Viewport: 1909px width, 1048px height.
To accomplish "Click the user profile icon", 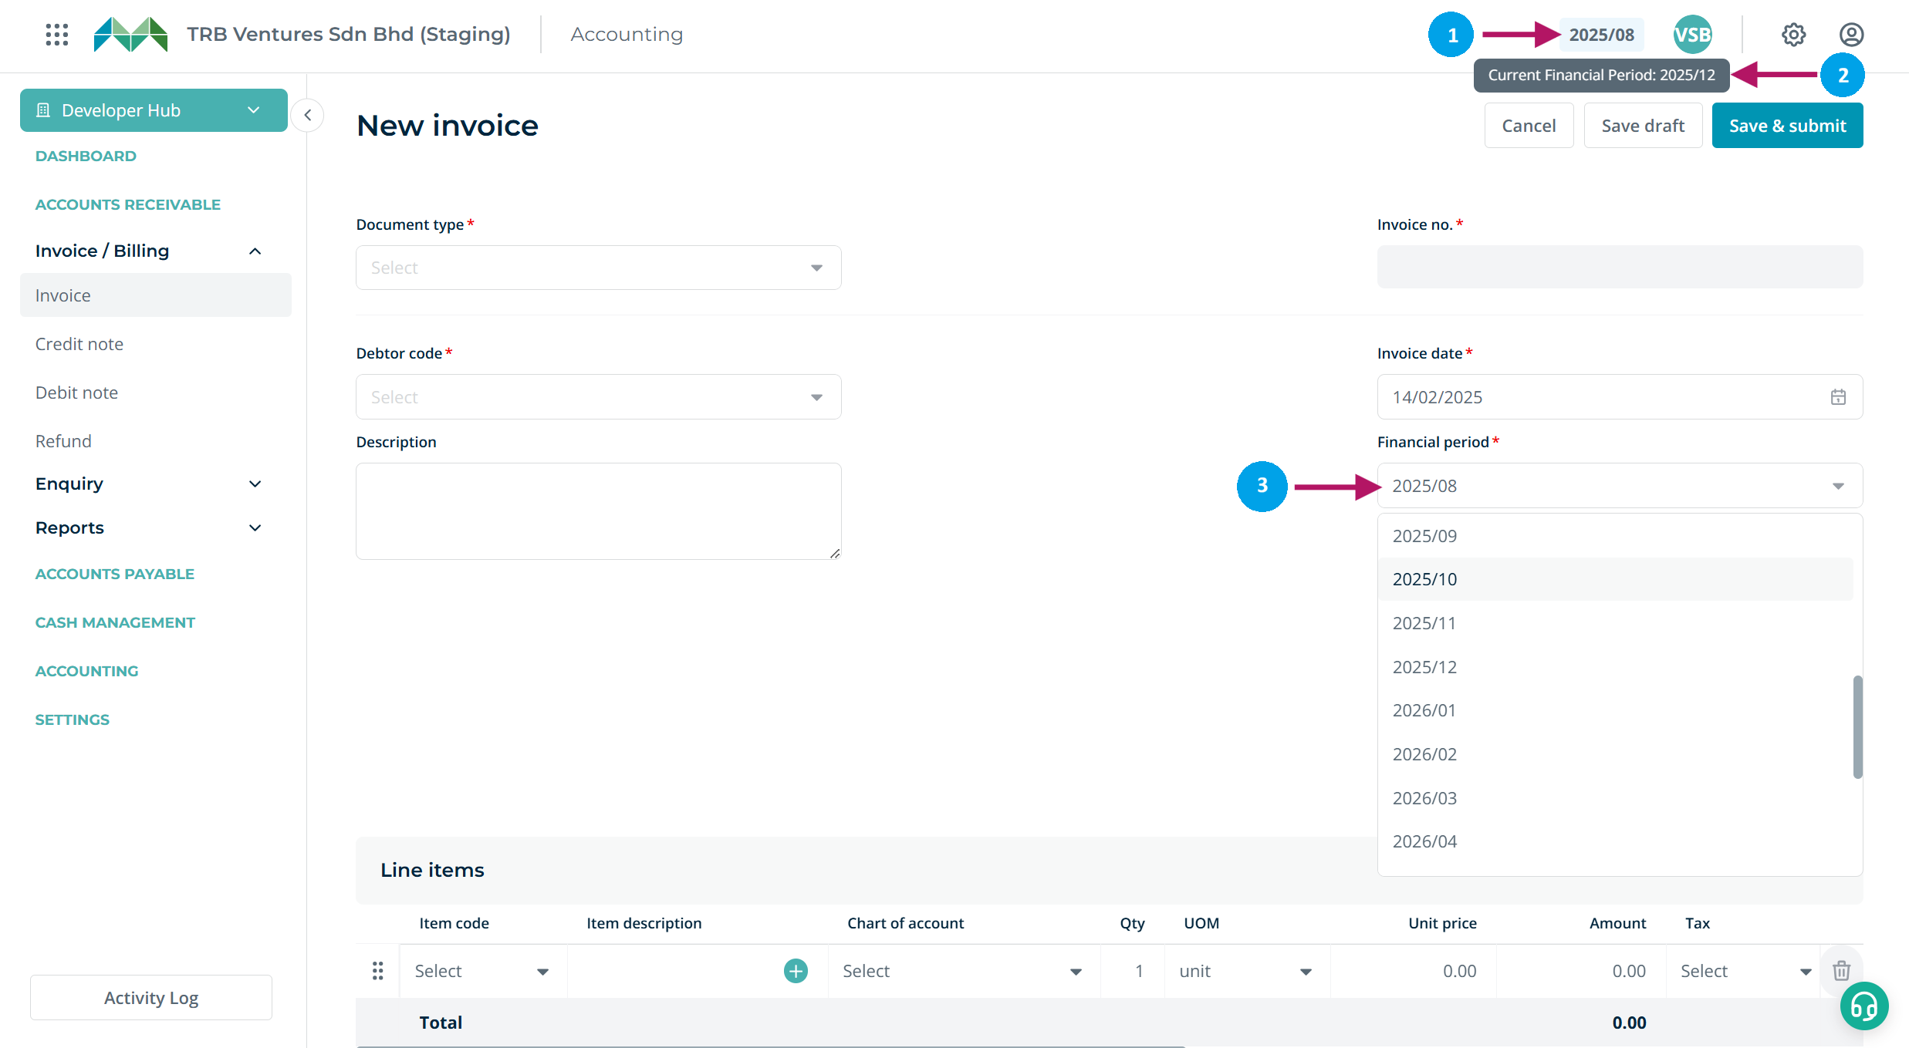I will (x=1851, y=35).
